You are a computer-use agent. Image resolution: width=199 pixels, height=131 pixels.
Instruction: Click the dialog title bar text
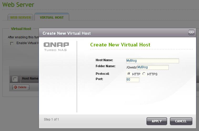coord(67,33)
